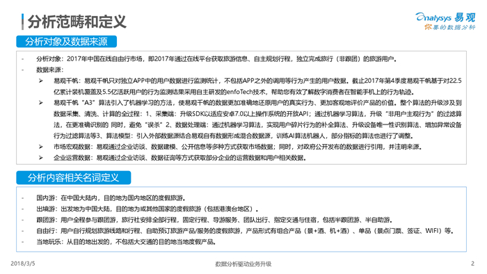Click the Analysys 易观 logo
This screenshot has height=274, width=487.
point(445,17)
